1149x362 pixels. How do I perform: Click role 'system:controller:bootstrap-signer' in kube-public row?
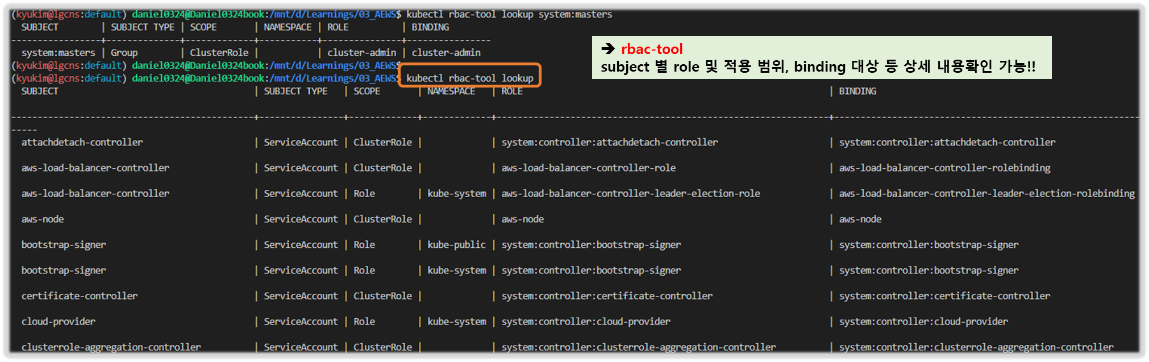592,244
